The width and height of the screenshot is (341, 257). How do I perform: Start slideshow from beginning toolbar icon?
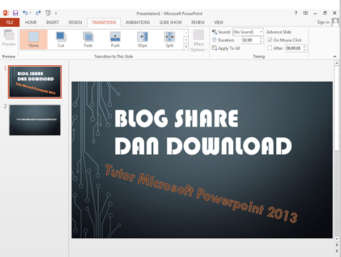48,13
